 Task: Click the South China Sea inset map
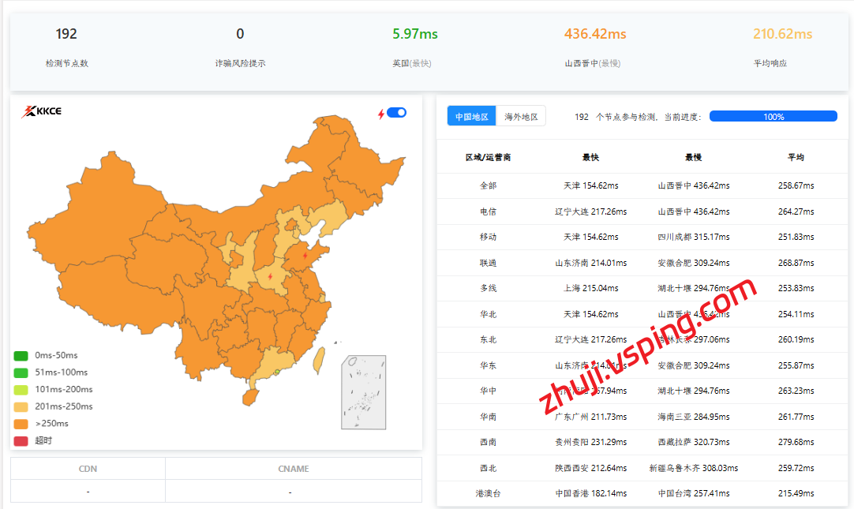(363, 392)
